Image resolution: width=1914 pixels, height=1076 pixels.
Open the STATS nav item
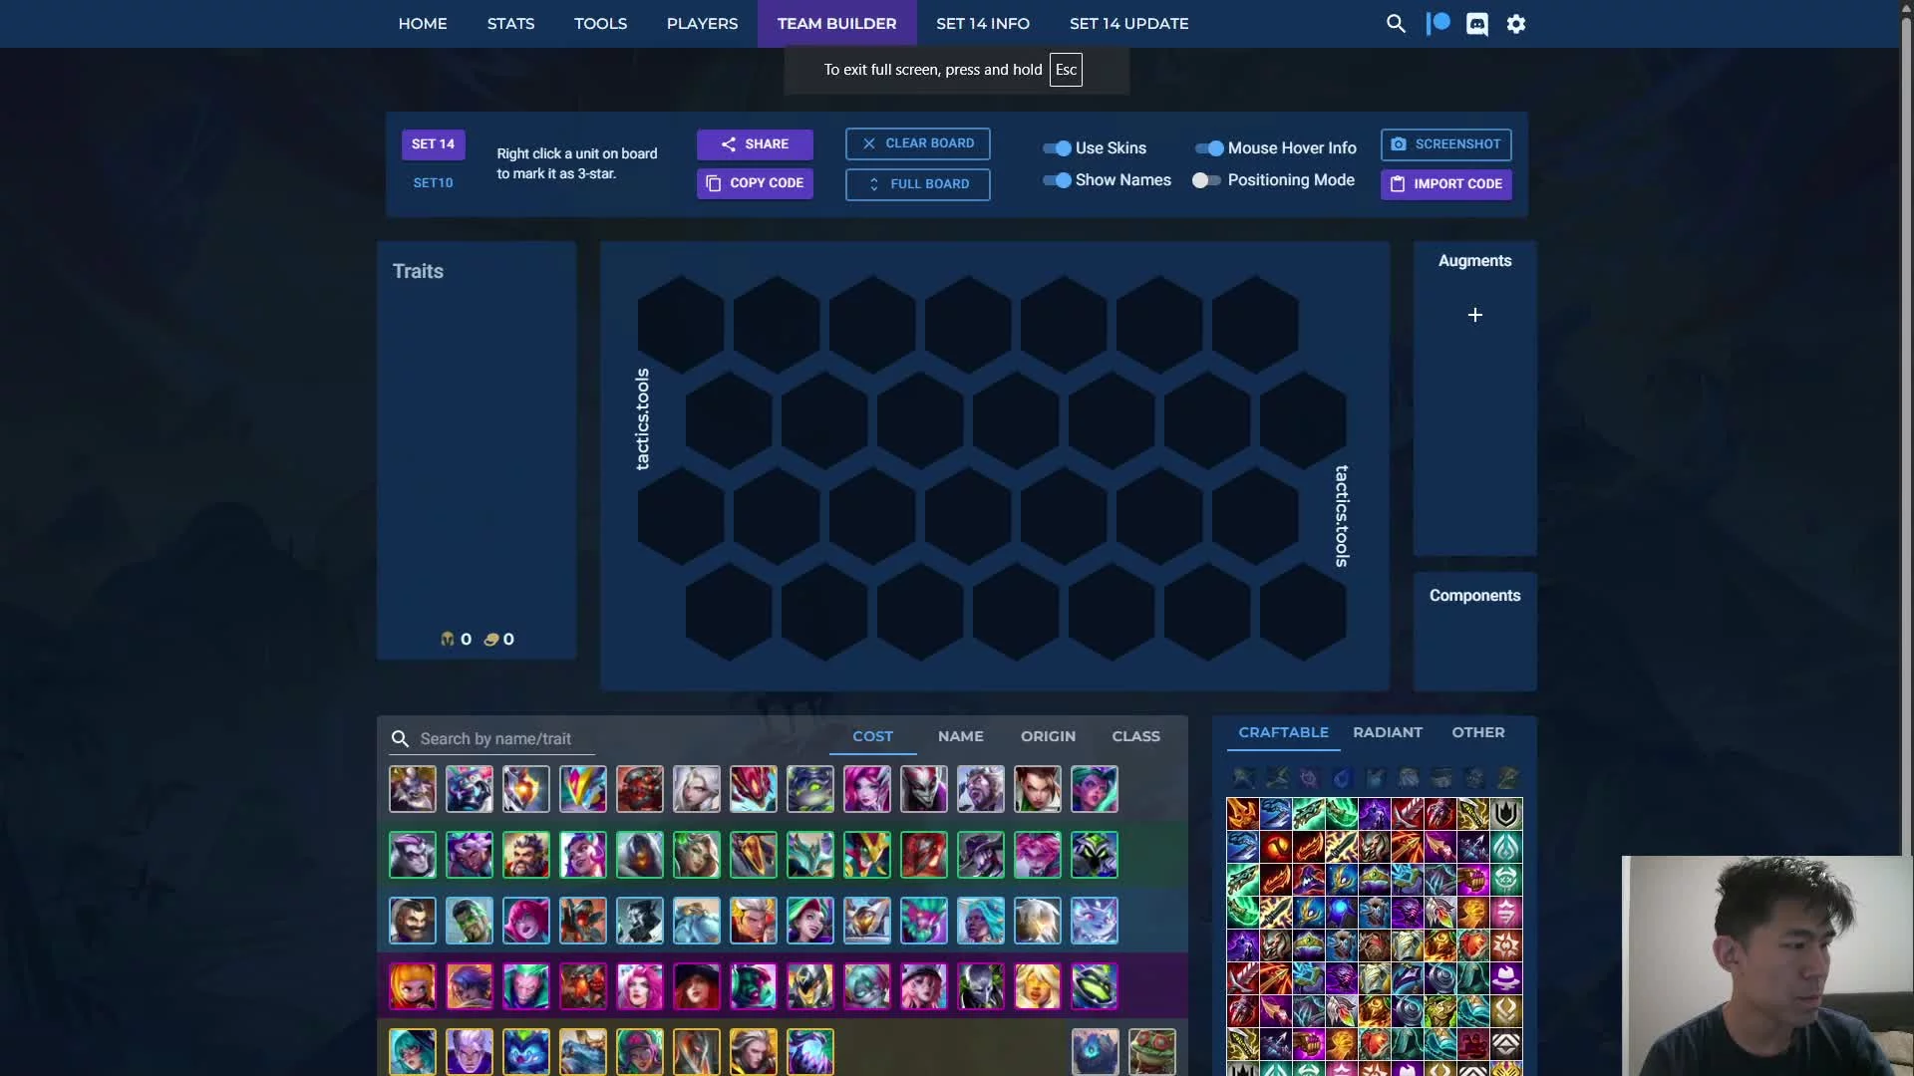[x=510, y=24]
